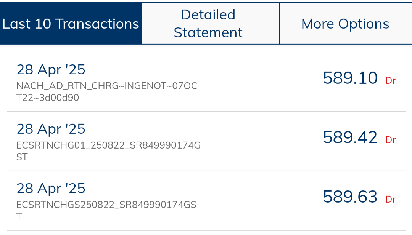The image size is (412, 235).
Task: Select the 589.42 debit amount
Action: [x=350, y=137]
